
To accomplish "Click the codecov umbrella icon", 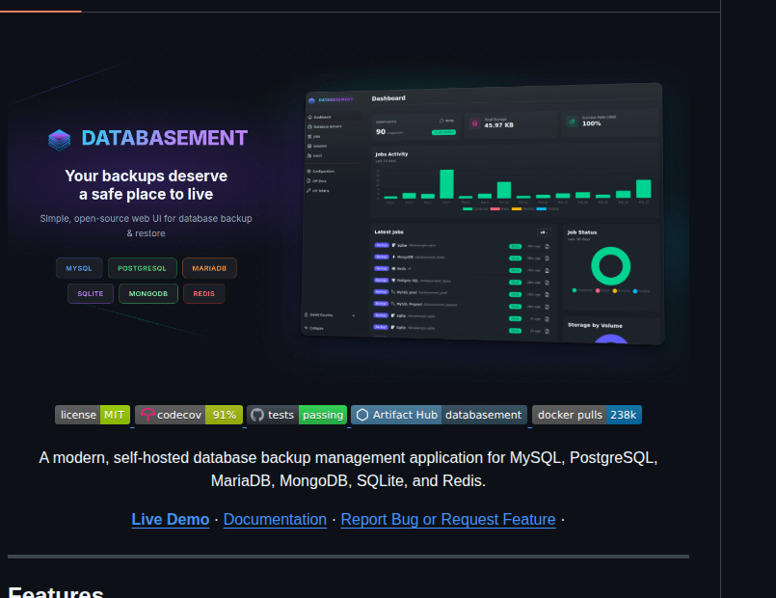I will pyautogui.click(x=147, y=415).
